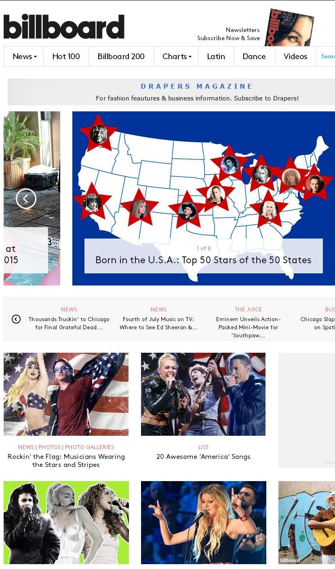Click the magazine cover thumbnail

tap(289, 28)
